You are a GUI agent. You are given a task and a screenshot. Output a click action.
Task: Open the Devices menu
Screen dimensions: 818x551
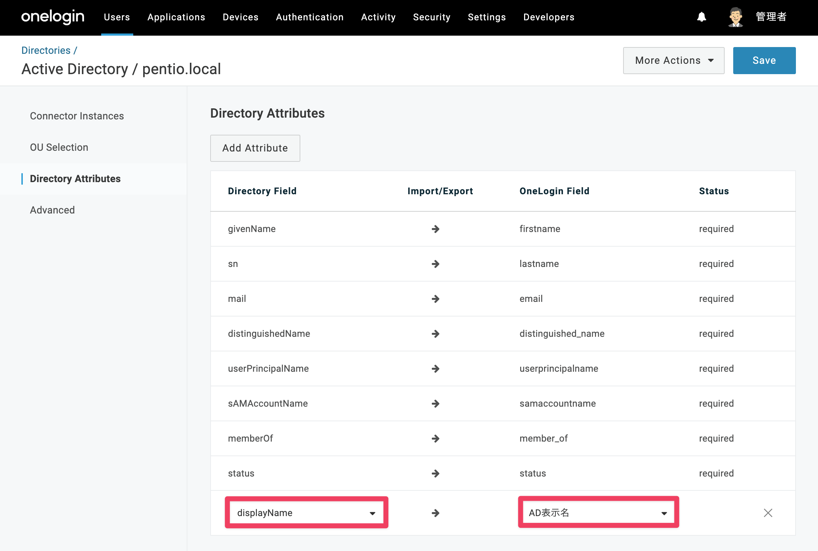(x=240, y=17)
